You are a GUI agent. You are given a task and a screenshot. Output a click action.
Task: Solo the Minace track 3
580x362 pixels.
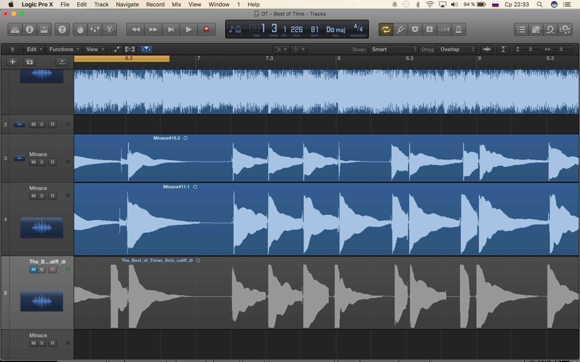pyautogui.click(x=42, y=162)
